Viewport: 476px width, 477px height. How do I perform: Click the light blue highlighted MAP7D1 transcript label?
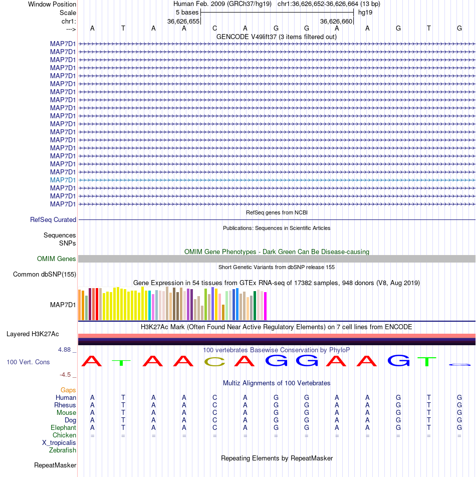(x=63, y=180)
